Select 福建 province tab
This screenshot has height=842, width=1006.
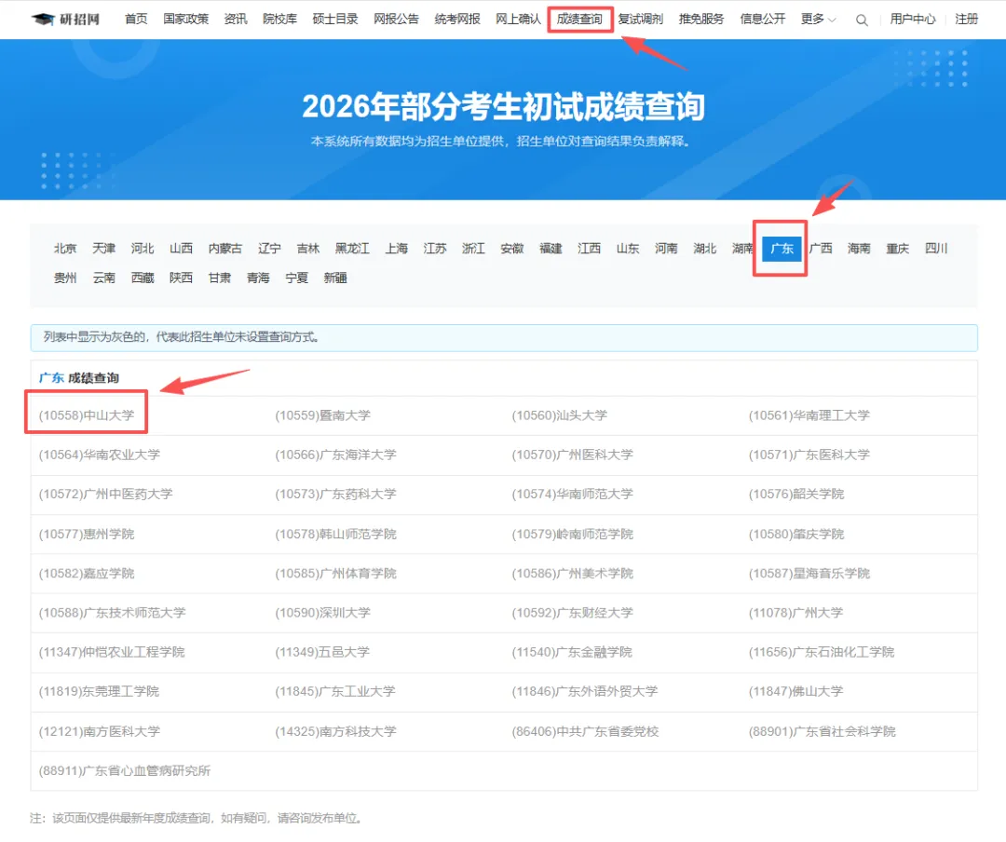pyautogui.click(x=551, y=249)
